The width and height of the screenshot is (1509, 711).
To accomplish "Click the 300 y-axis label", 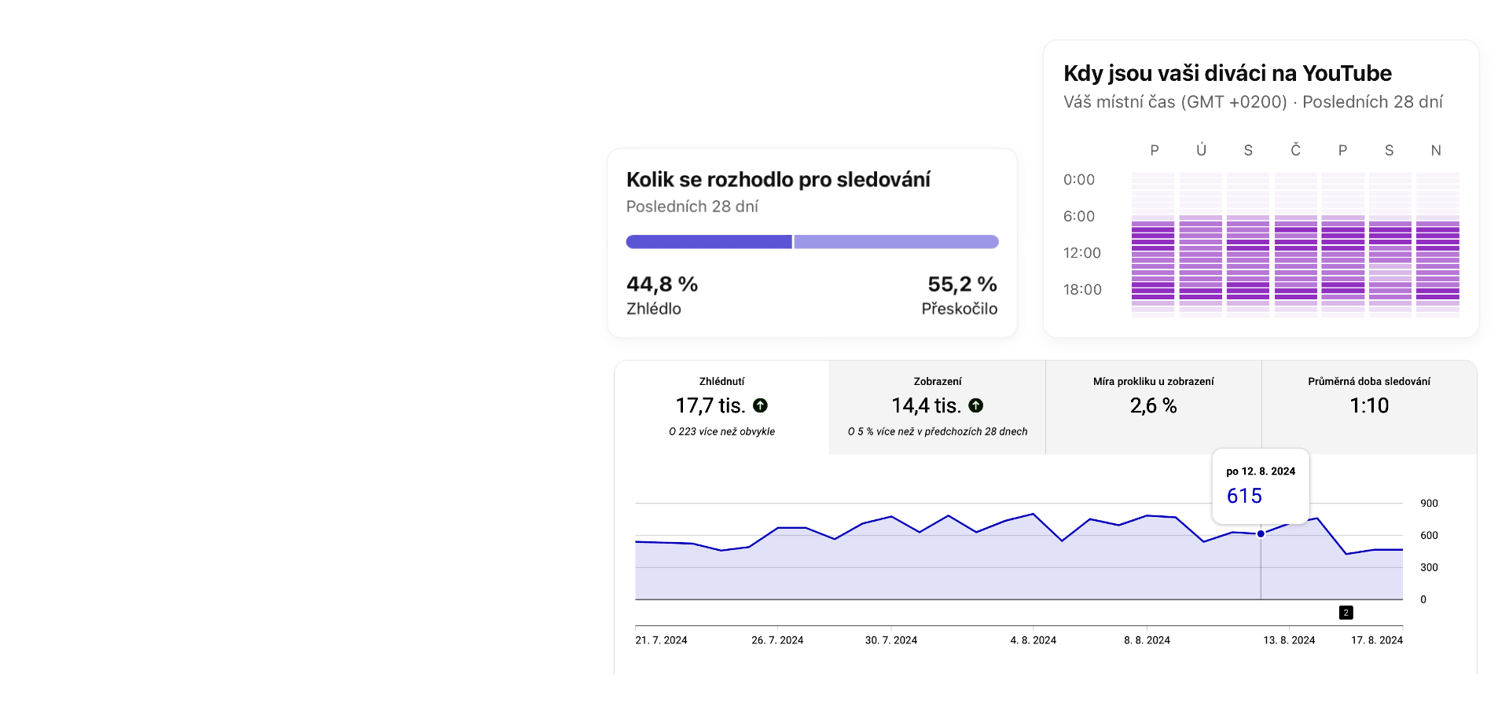I will tap(1429, 567).
